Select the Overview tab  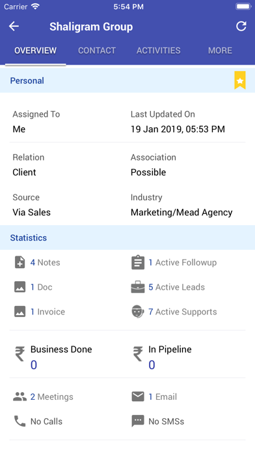coord(36,50)
